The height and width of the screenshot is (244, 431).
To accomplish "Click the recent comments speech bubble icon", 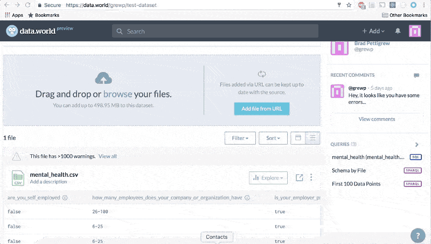I will (x=416, y=75).
